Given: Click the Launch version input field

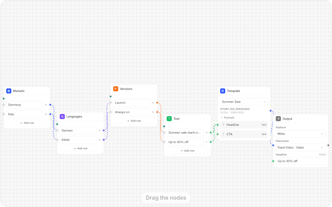Looking at the screenshot, I should click(x=131, y=103).
